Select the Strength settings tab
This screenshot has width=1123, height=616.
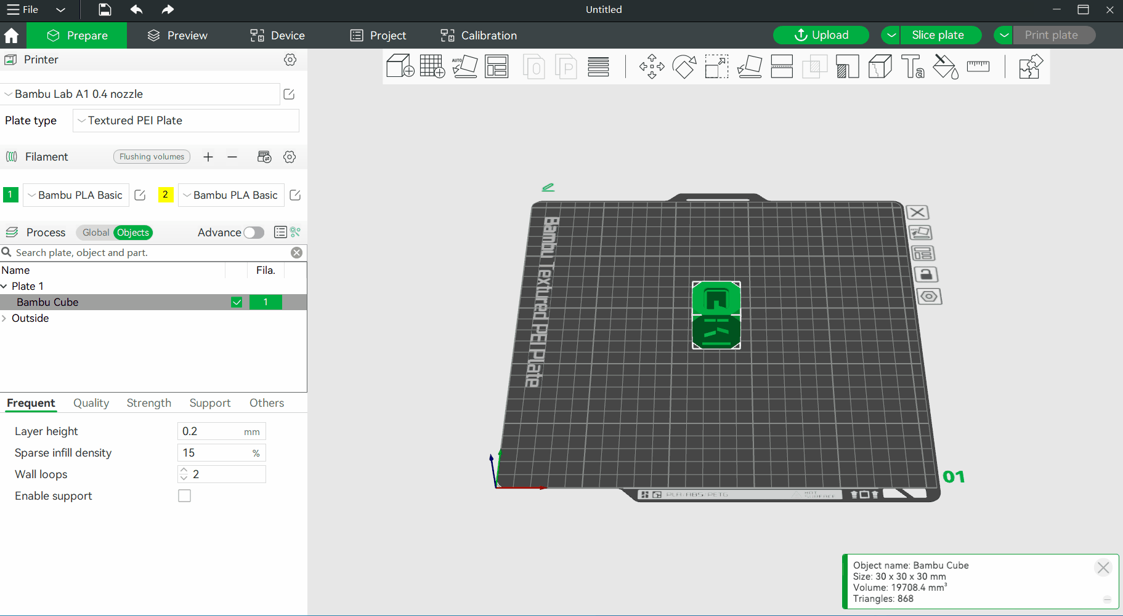pyautogui.click(x=149, y=403)
